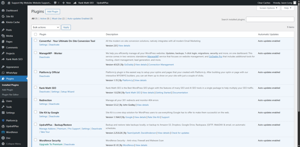
Task: Filter plugins by Active
Action: (43, 19)
